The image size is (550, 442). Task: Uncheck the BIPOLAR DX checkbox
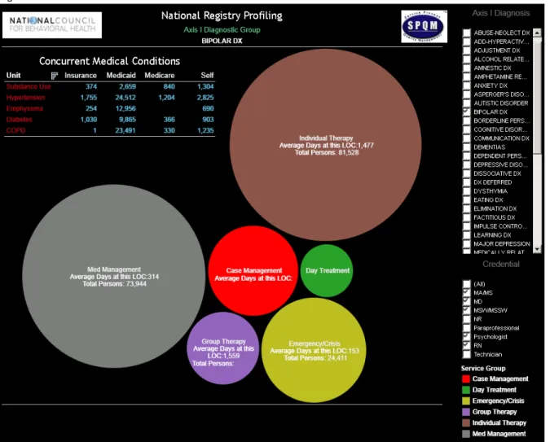[467, 112]
